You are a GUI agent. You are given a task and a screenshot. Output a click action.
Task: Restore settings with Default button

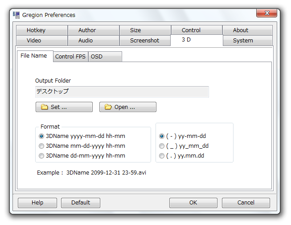81,203
